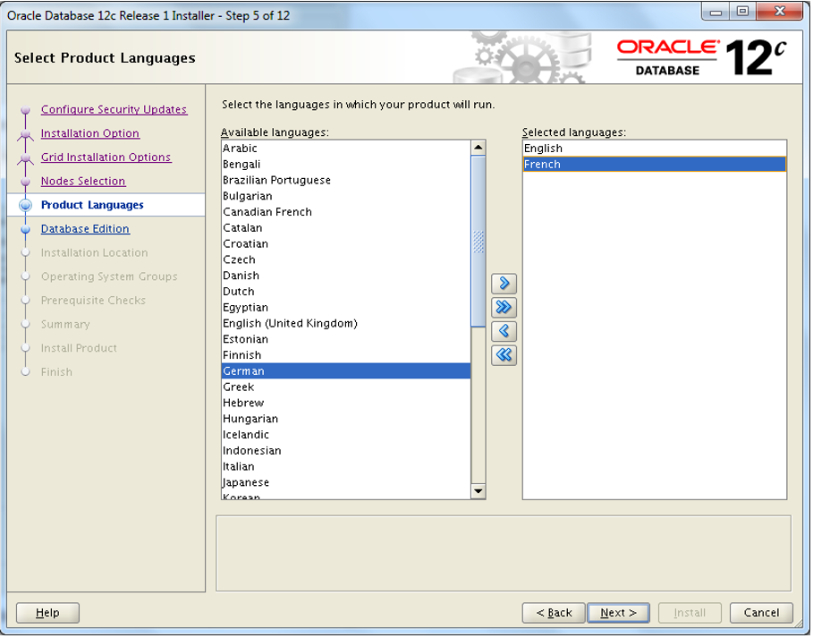This screenshot has height=638, width=813.
Task: Select Danish language entry
Action: point(346,276)
